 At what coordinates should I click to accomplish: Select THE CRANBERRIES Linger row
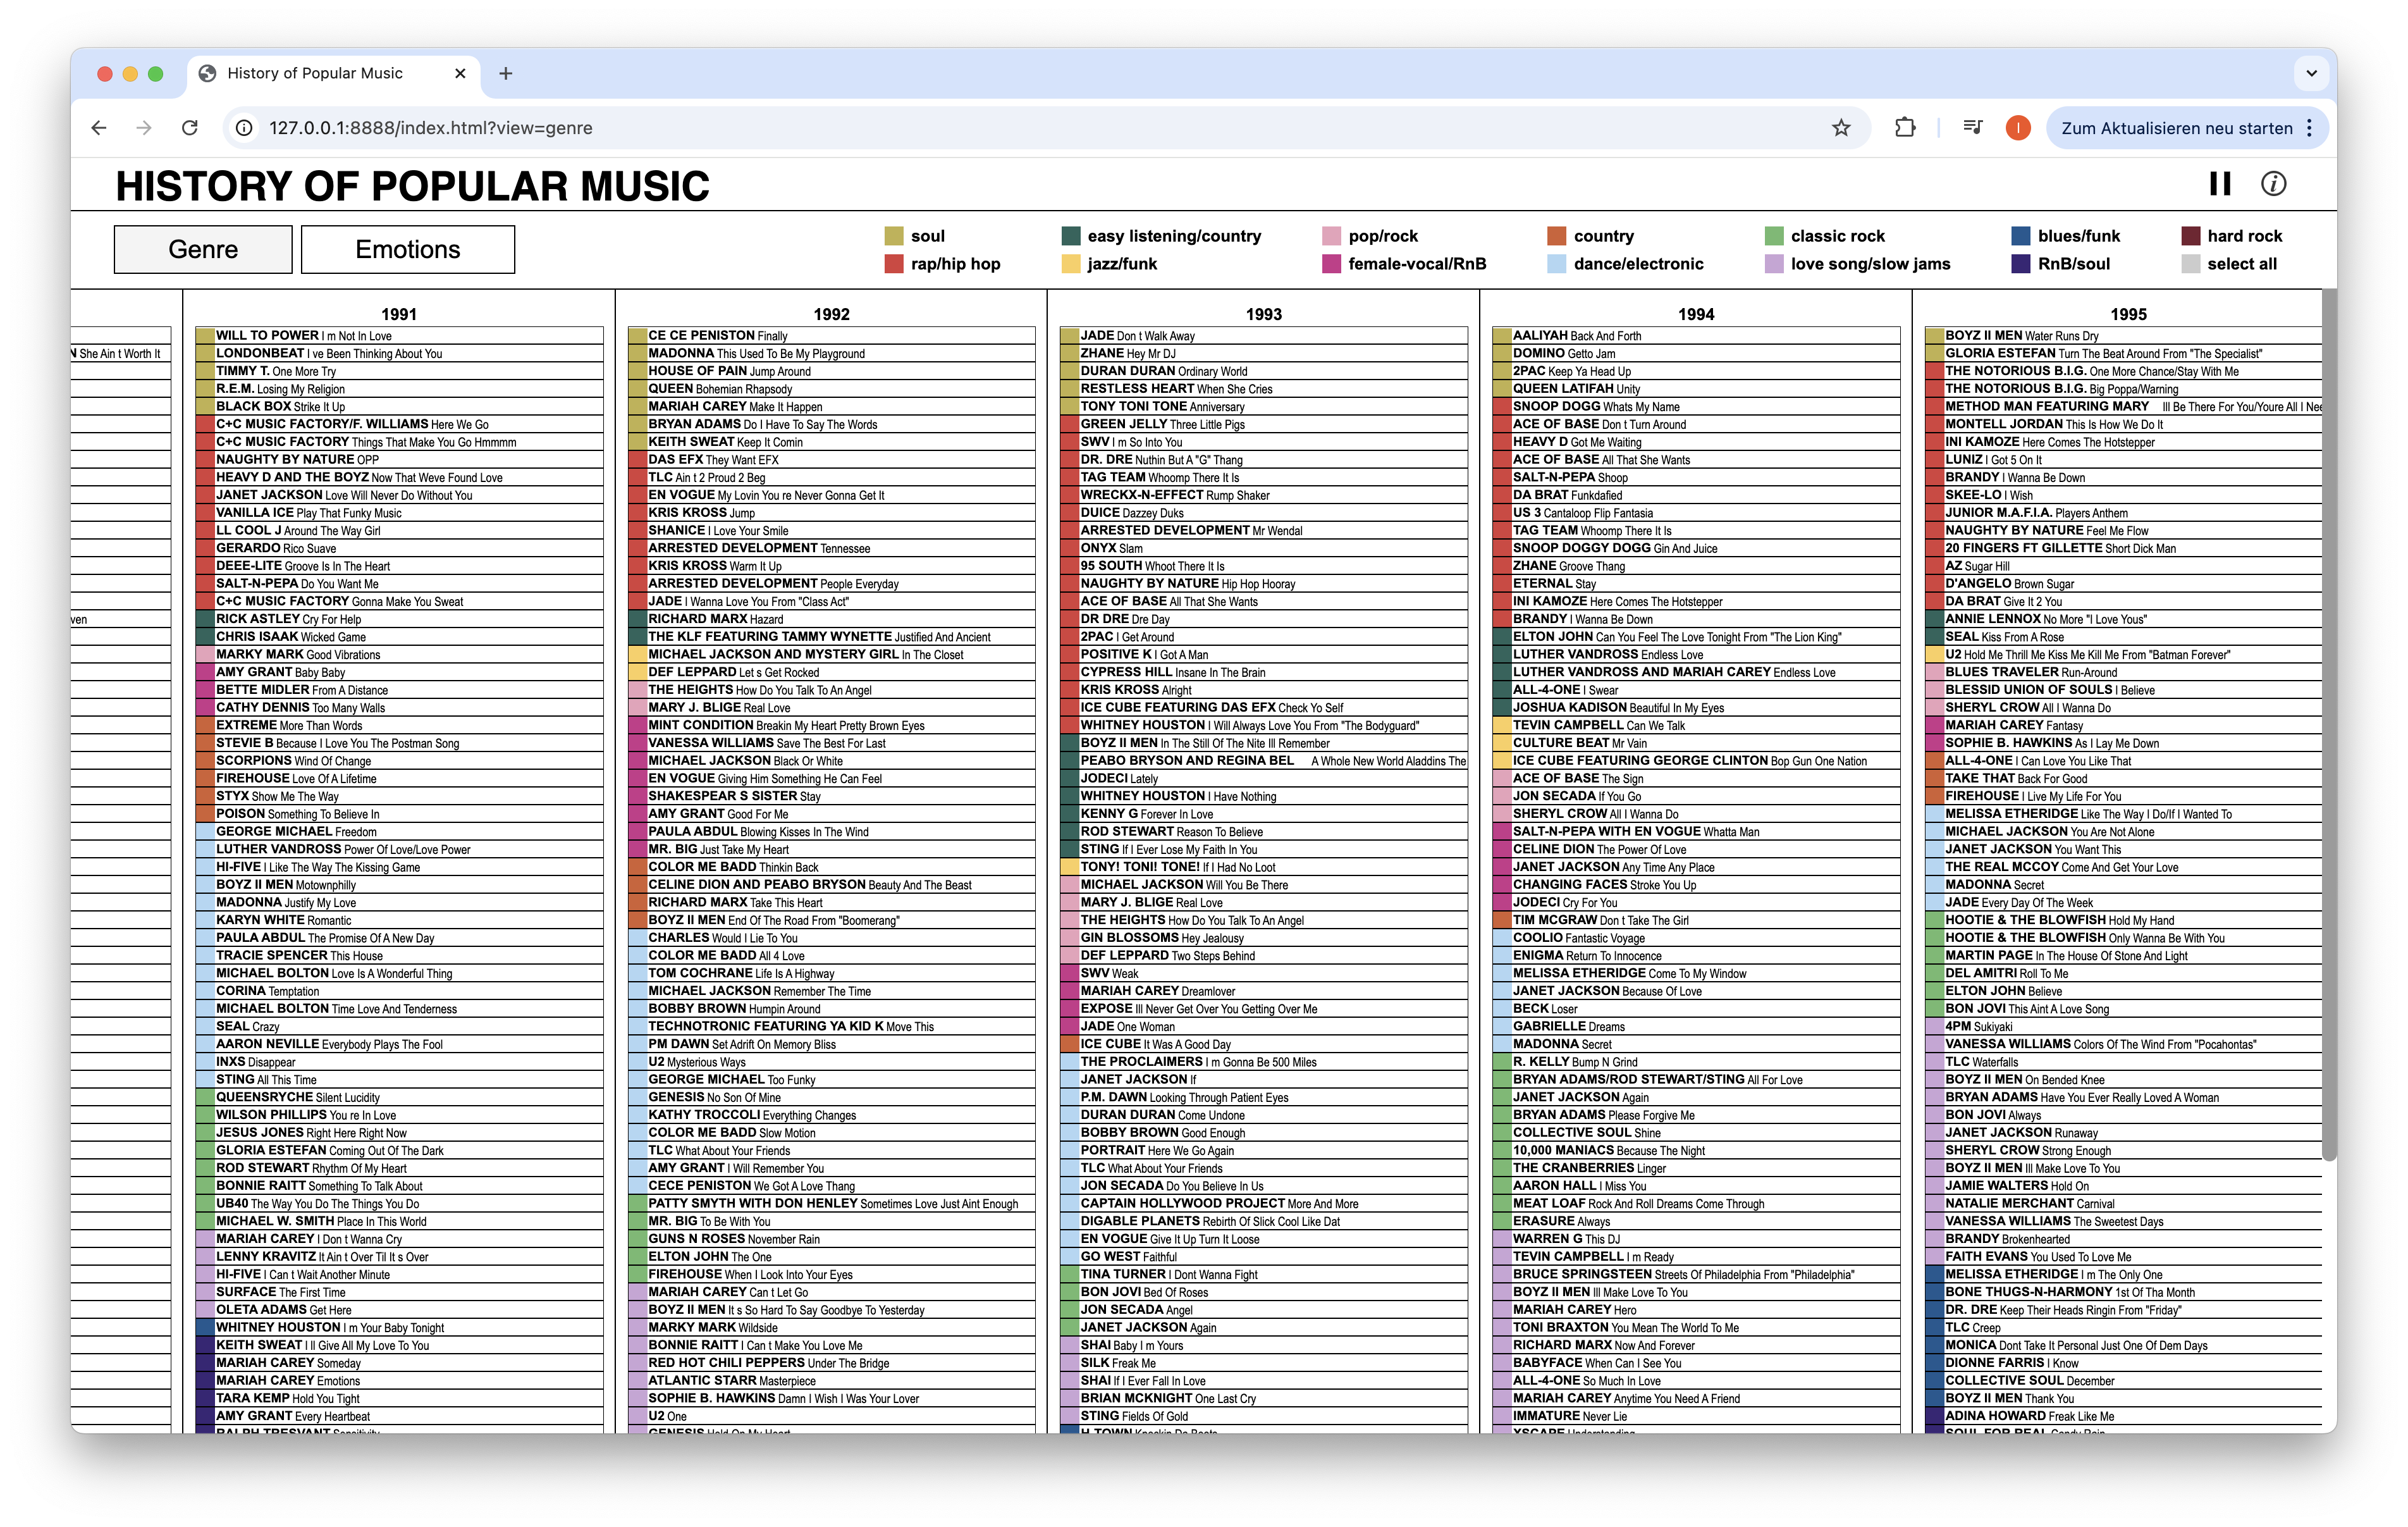coord(1696,1169)
